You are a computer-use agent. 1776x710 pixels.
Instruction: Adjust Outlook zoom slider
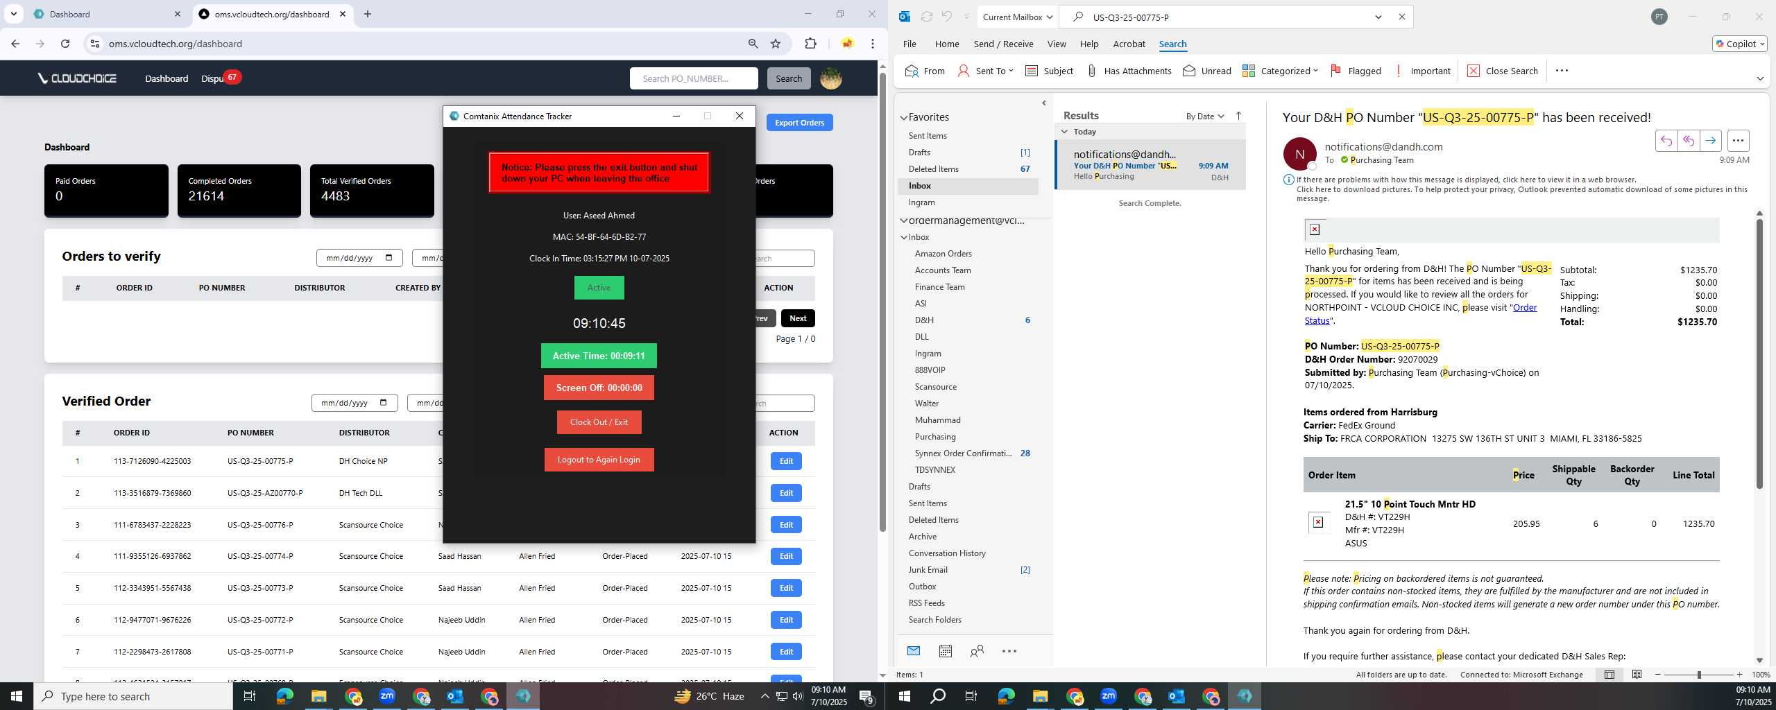(x=1699, y=675)
